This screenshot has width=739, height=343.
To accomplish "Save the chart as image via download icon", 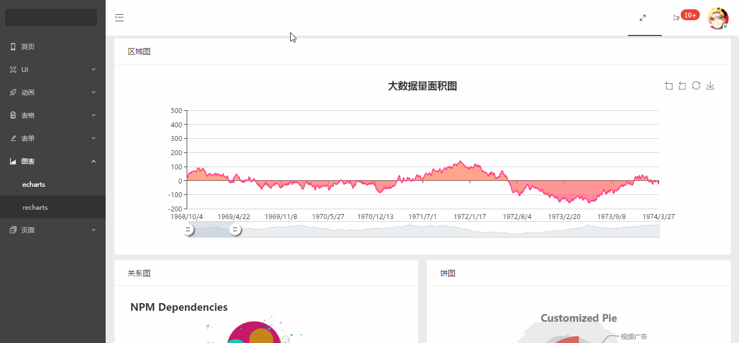I will point(710,86).
